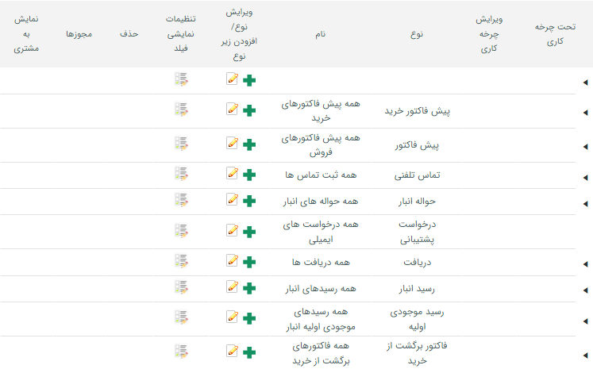The width and height of the screenshot is (593, 369).
Task: Expand the تماس تلفنی row arrow
Action: coord(585,176)
